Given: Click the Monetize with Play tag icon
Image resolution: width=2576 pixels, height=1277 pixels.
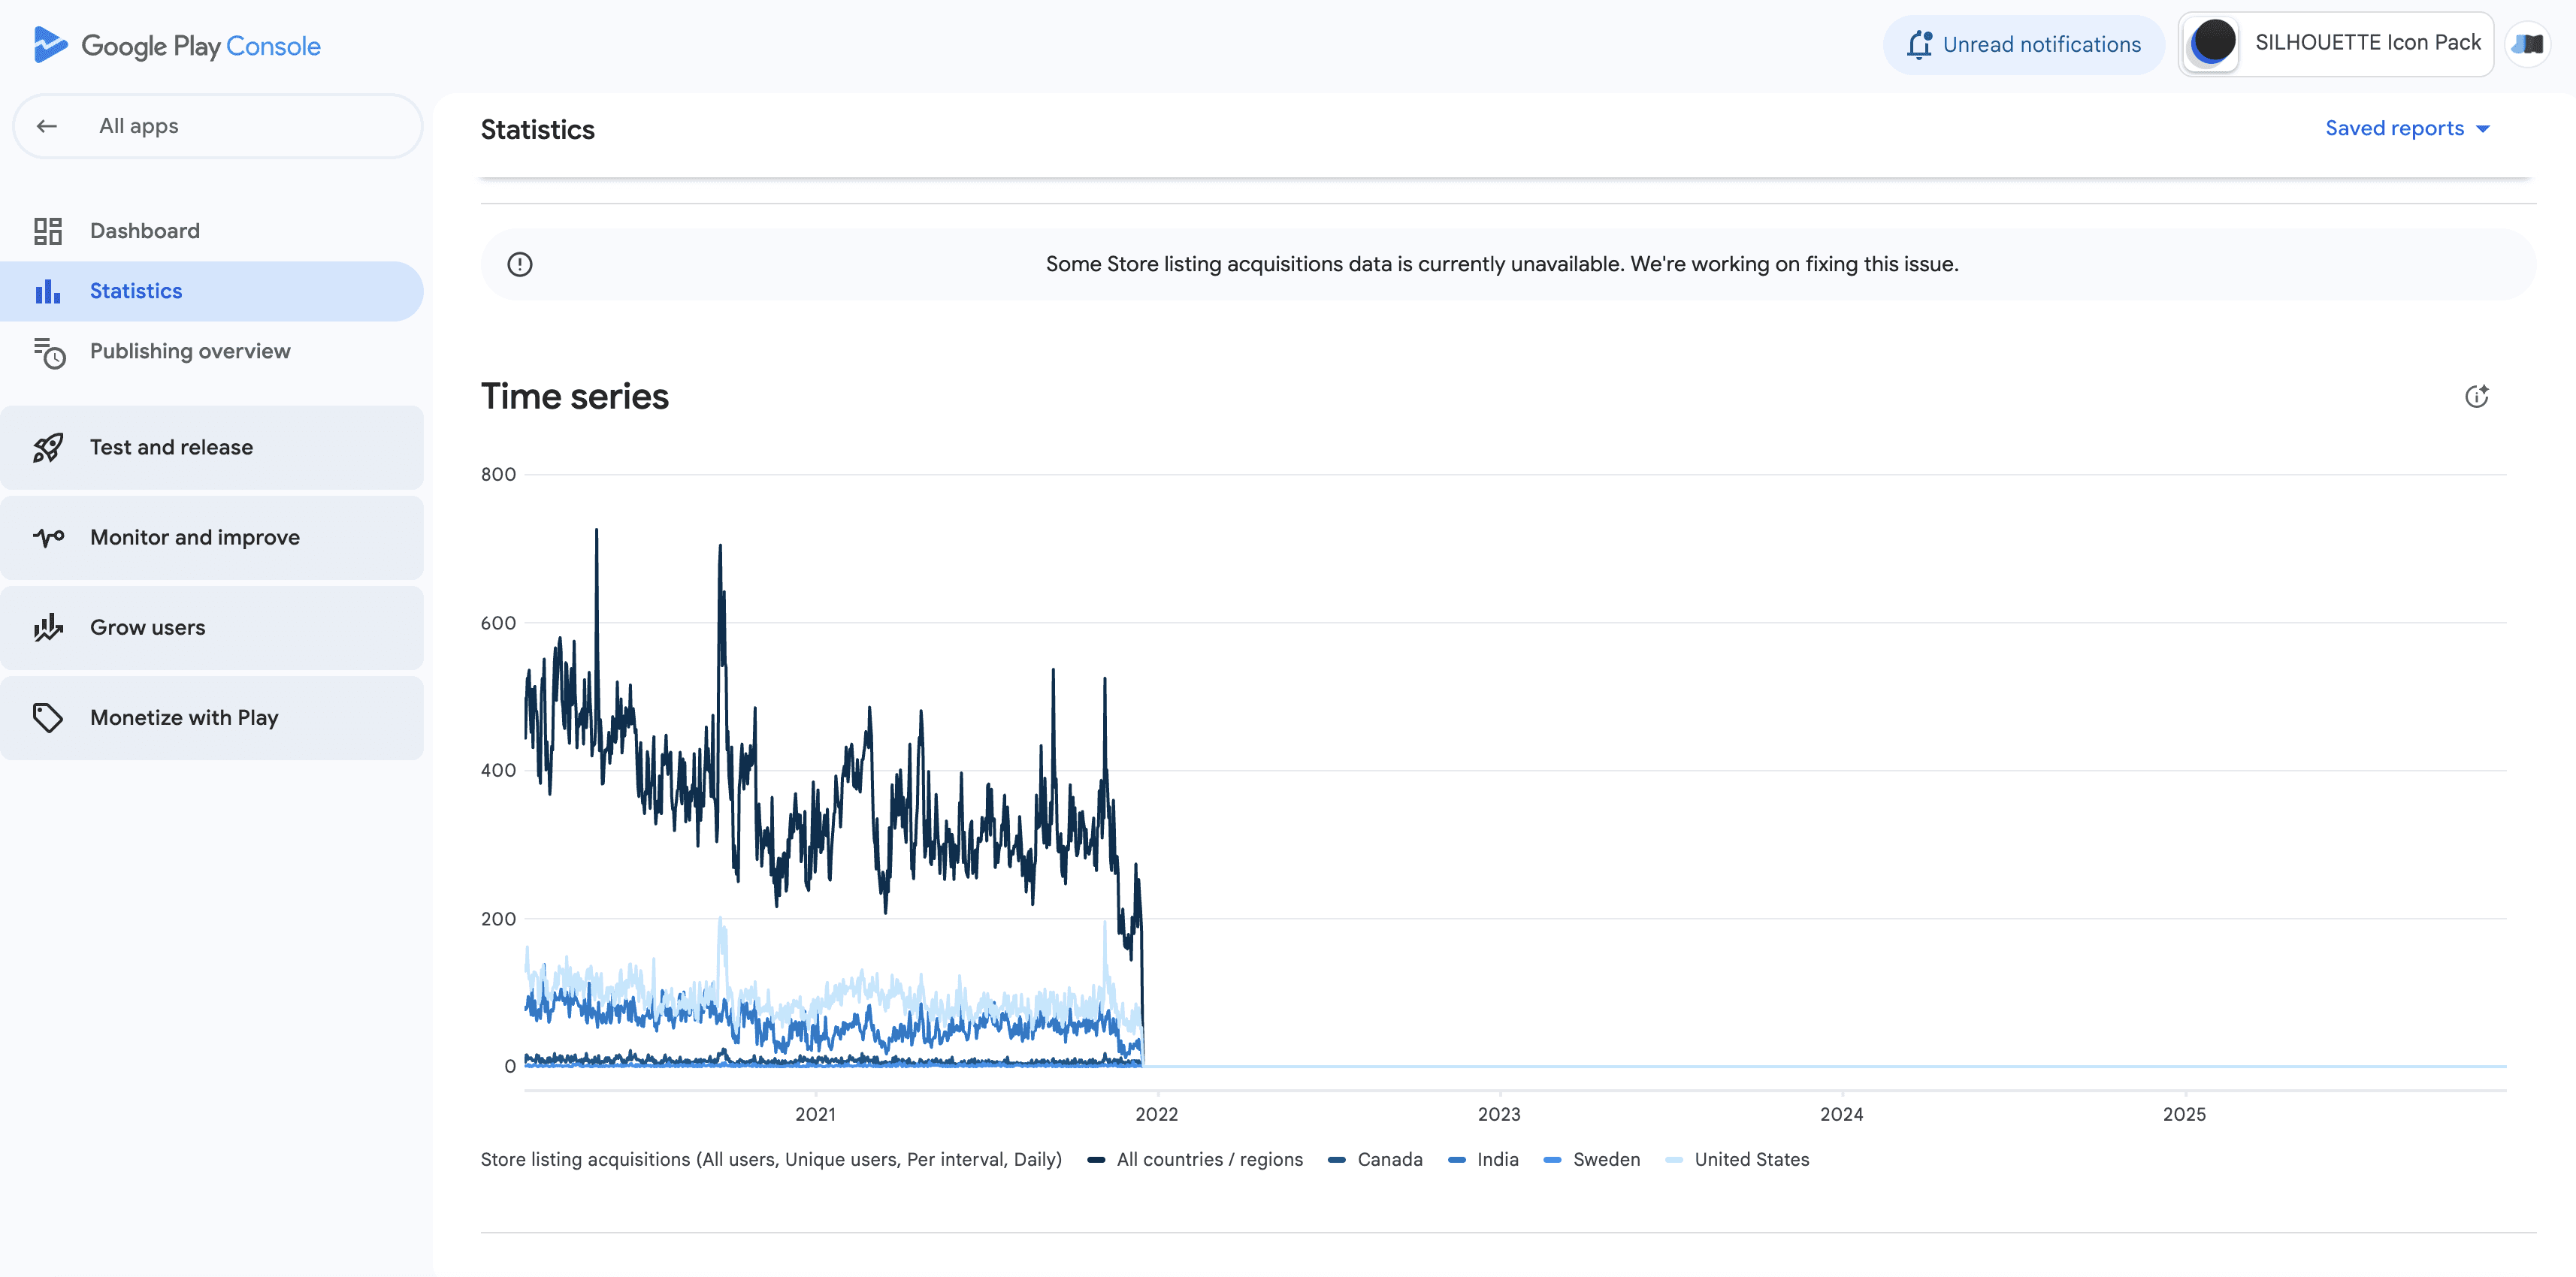Looking at the screenshot, I should (x=47, y=718).
